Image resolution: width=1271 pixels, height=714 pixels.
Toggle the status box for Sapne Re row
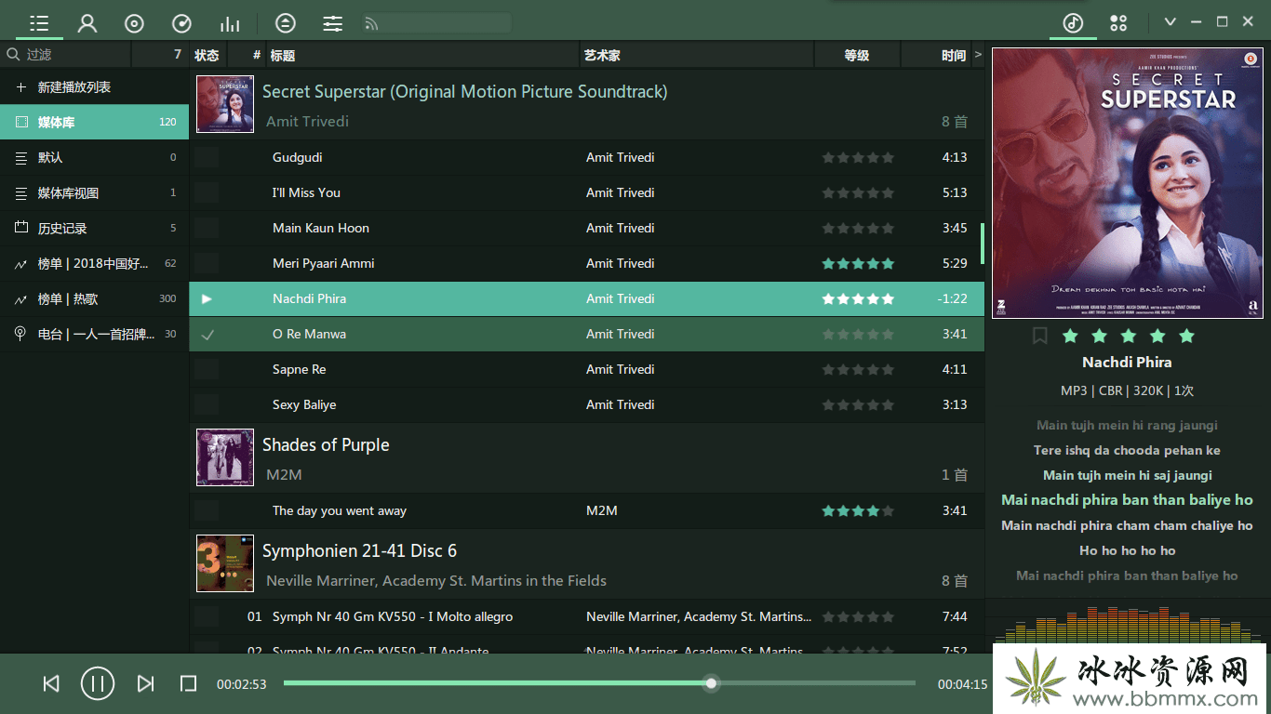[x=207, y=370]
